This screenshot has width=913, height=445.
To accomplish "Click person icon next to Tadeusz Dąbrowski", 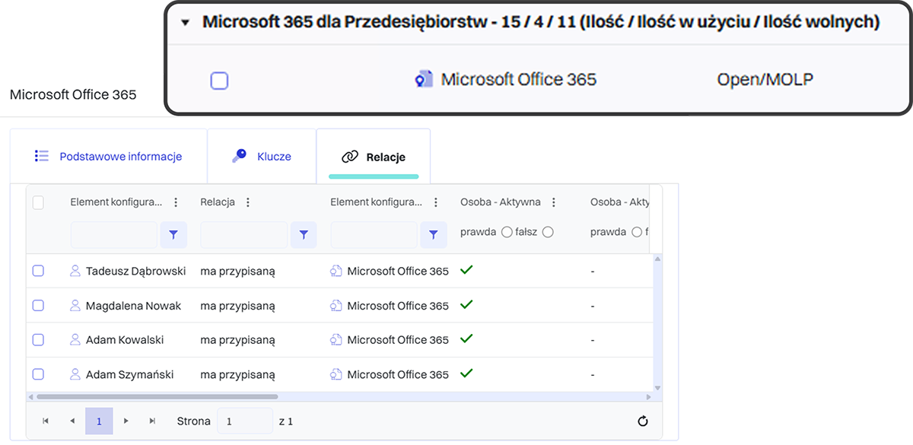I will pyautogui.click(x=75, y=271).
